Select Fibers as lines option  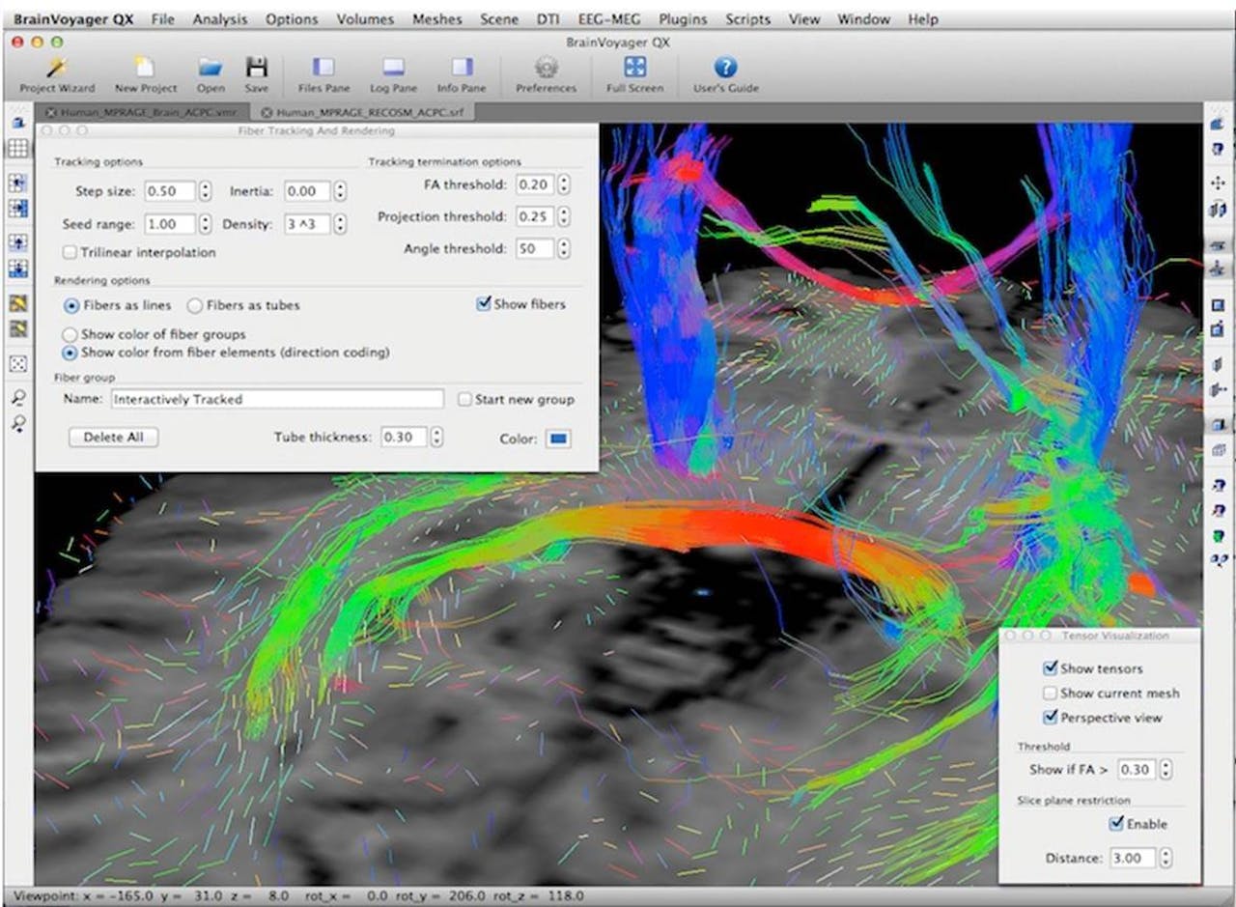70,305
